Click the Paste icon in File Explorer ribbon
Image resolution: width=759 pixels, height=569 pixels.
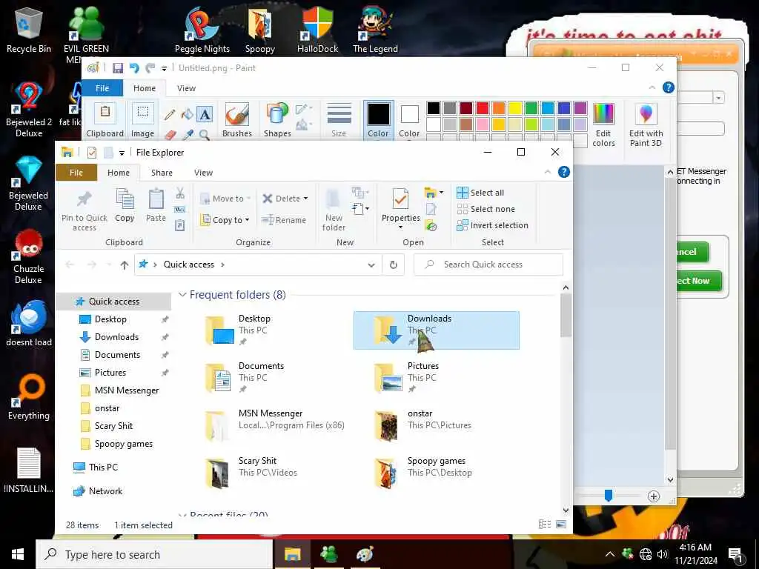(x=156, y=205)
